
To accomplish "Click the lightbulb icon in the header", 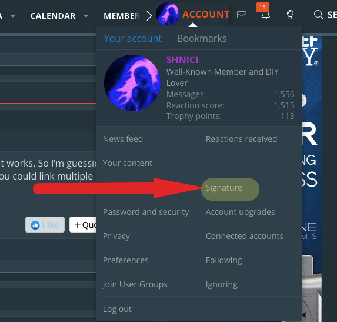I will 290,15.
